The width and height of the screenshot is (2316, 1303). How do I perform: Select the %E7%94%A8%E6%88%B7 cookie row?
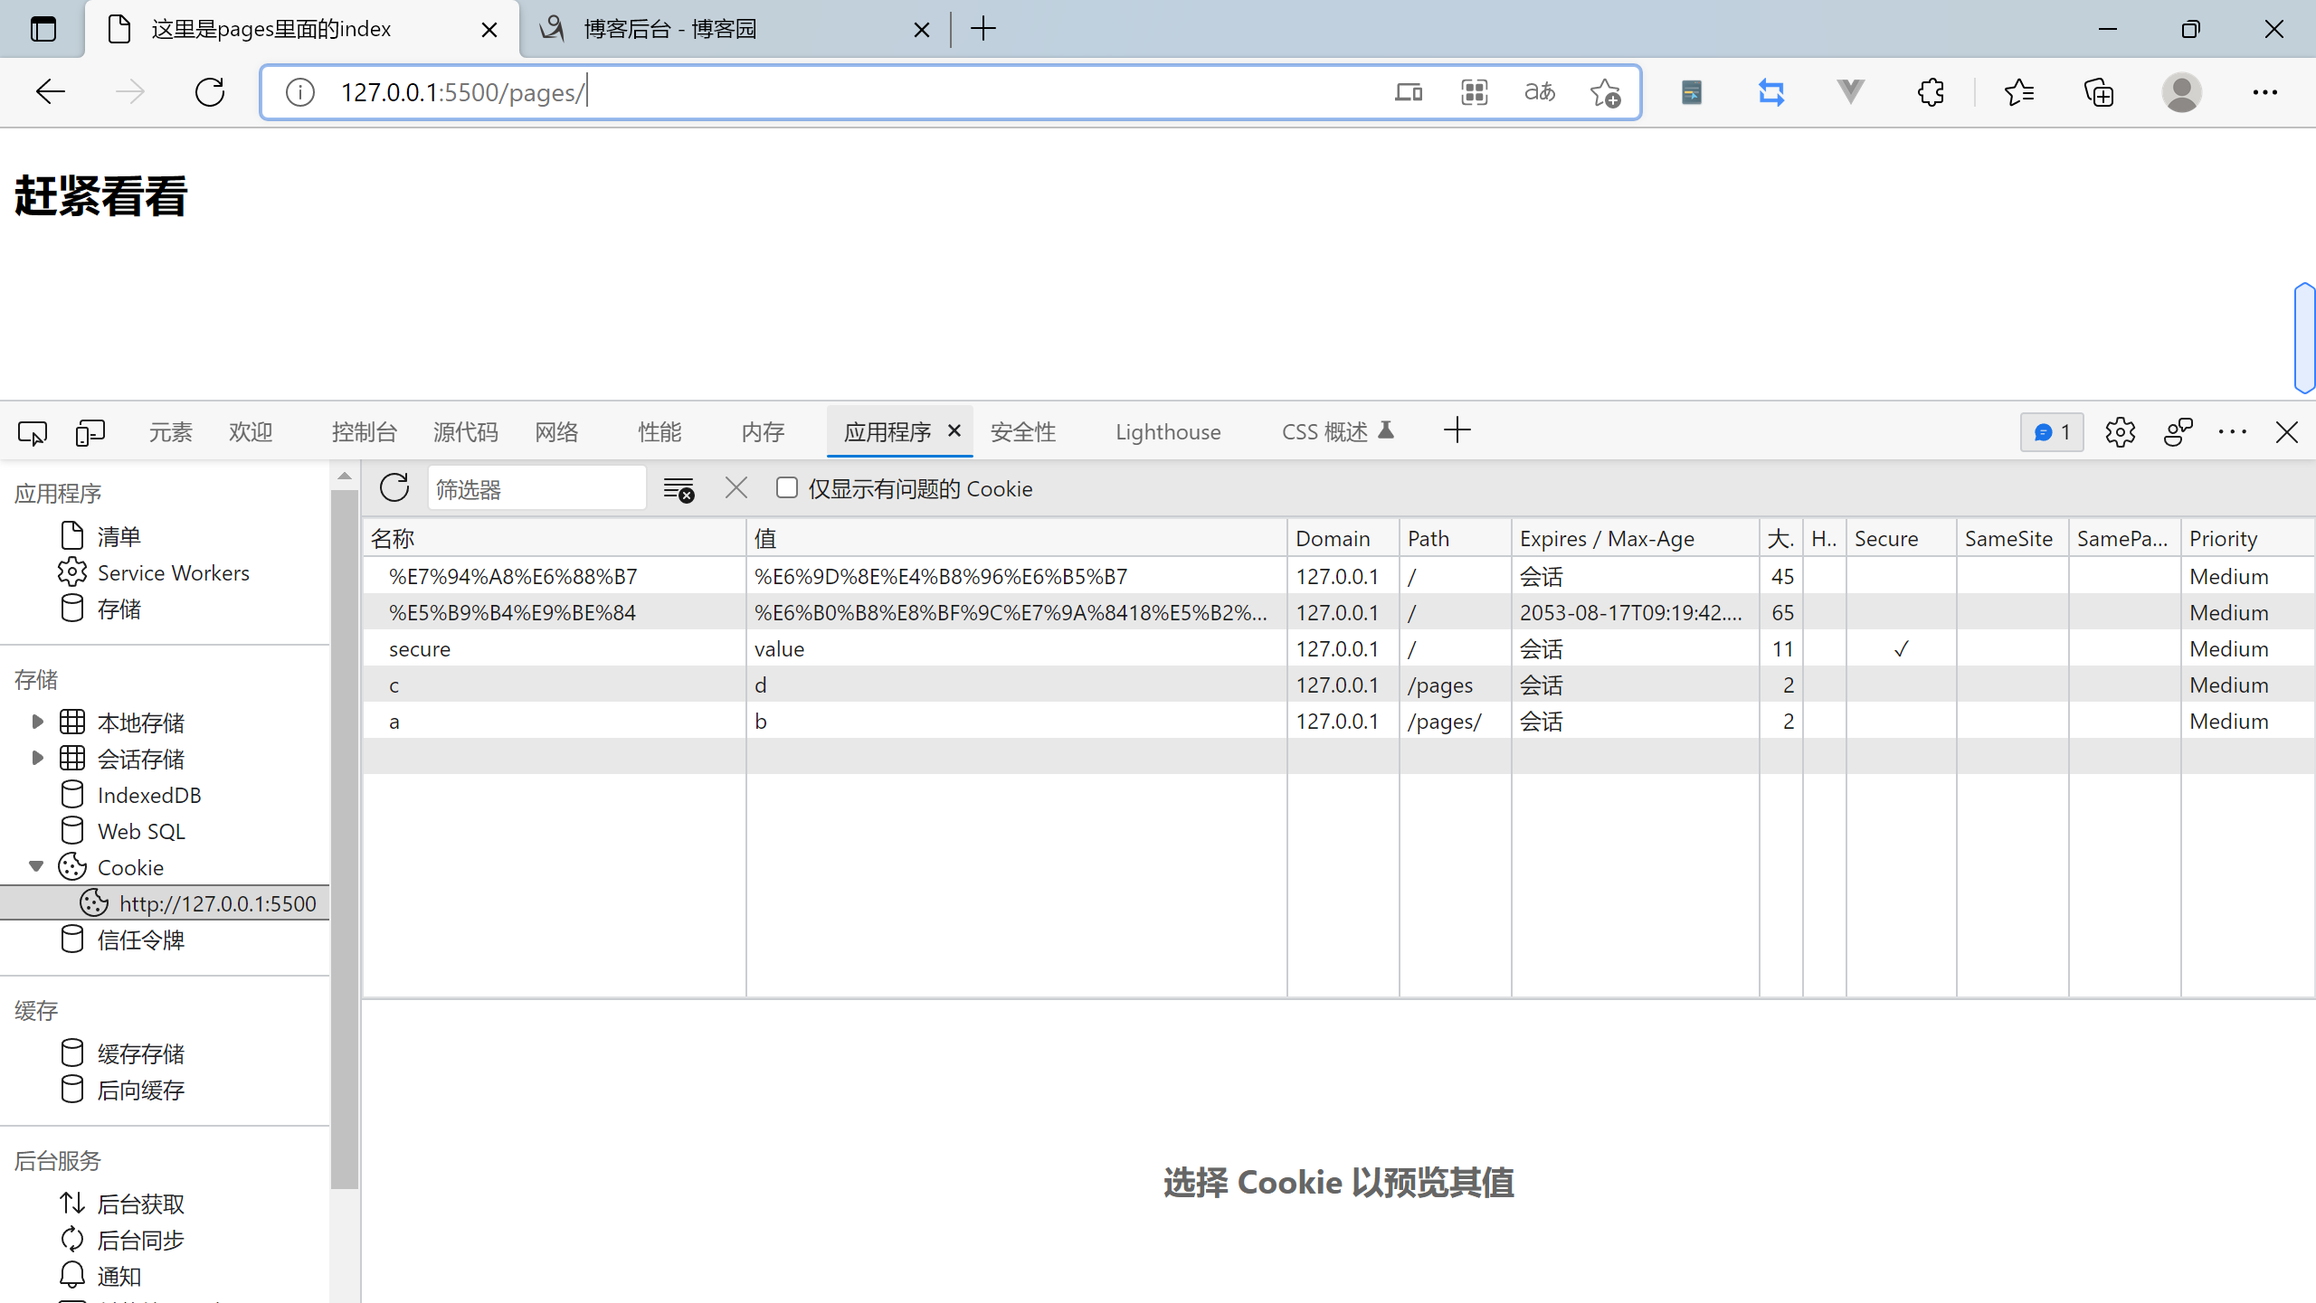click(x=1339, y=576)
